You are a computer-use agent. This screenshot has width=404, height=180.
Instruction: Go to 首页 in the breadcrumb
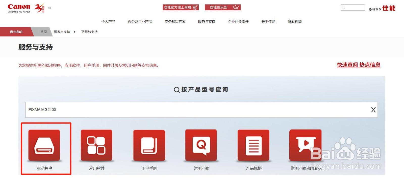43,32
